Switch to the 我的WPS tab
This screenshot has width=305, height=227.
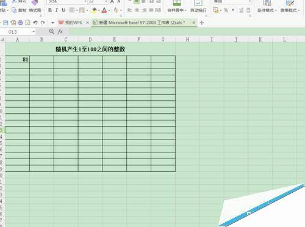pyautogui.click(x=70, y=23)
